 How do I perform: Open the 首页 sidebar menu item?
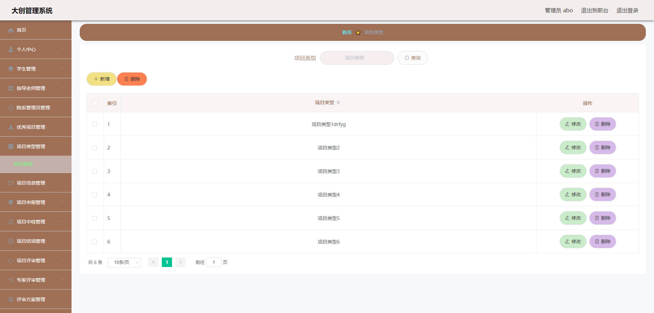click(36, 30)
